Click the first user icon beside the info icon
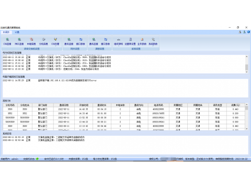The height and width of the screenshot is (188, 251). [x=240, y=32]
